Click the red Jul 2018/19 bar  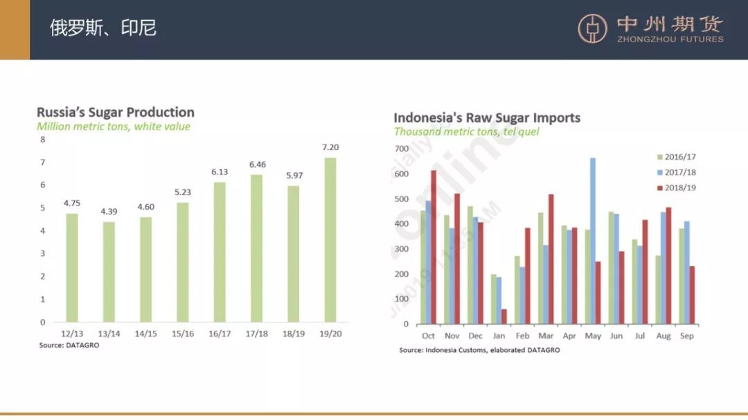click(x=645, y=272)
